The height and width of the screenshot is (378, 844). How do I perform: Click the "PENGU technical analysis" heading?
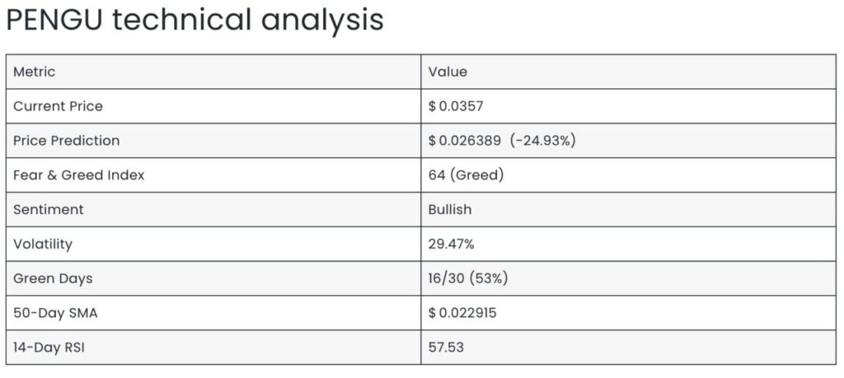(x=195, y=20)
